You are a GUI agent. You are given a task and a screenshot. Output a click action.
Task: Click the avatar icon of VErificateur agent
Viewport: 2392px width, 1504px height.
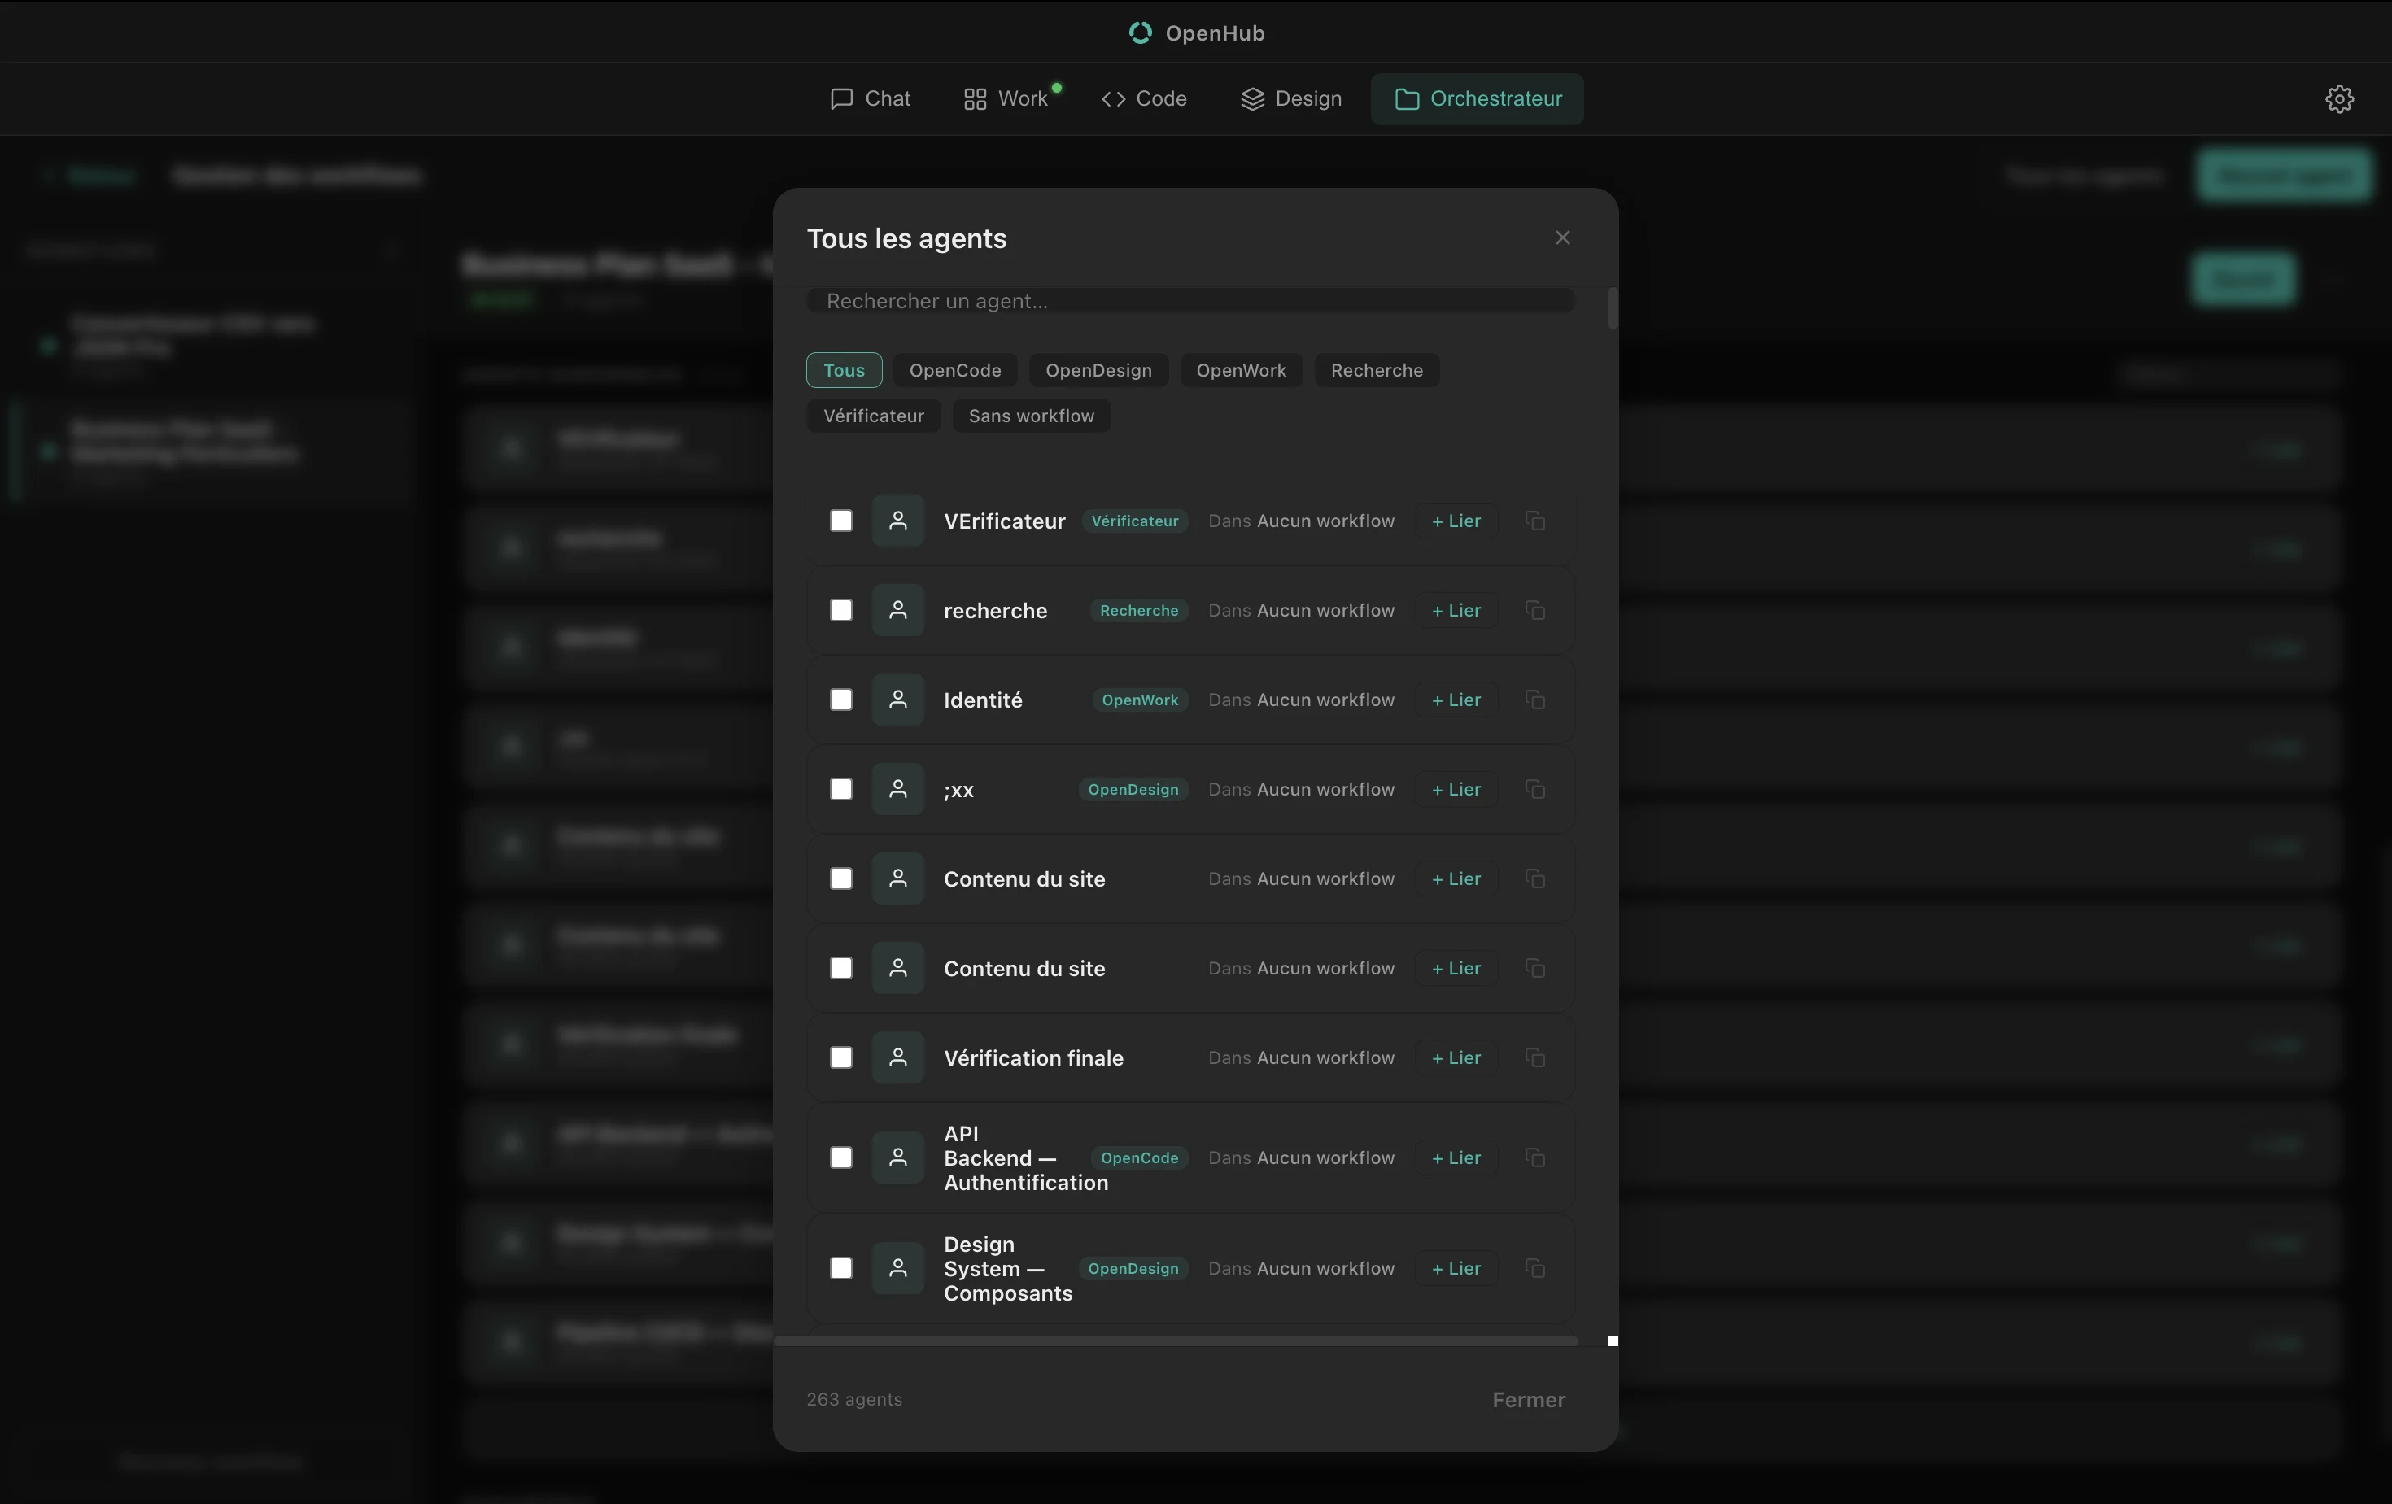(x=898, y=521)
